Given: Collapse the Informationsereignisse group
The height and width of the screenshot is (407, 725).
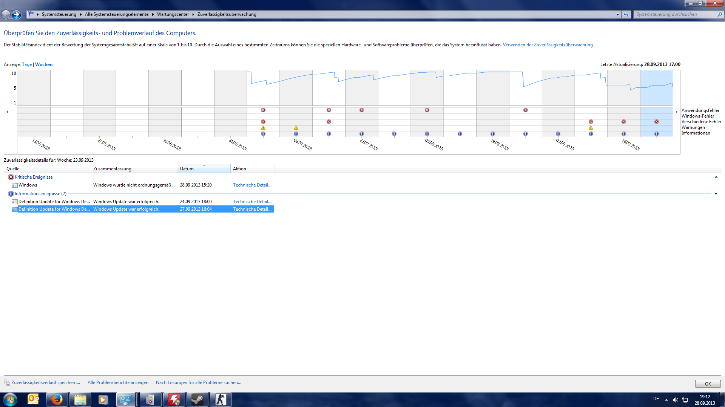Looking at the screenshot, I should click(716, 194).
